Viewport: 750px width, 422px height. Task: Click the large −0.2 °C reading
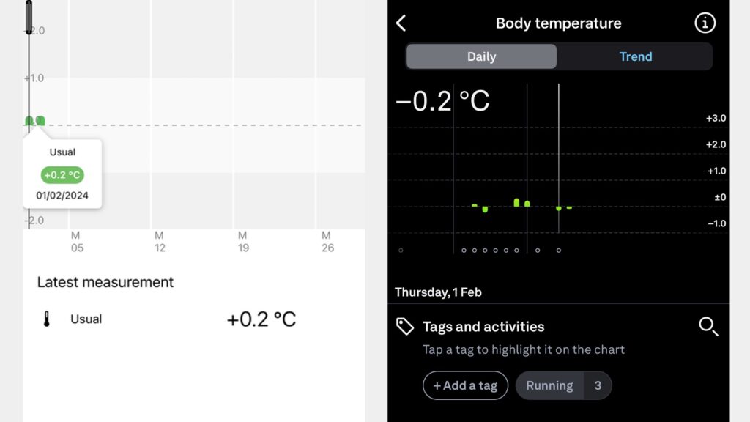point(442,101)
